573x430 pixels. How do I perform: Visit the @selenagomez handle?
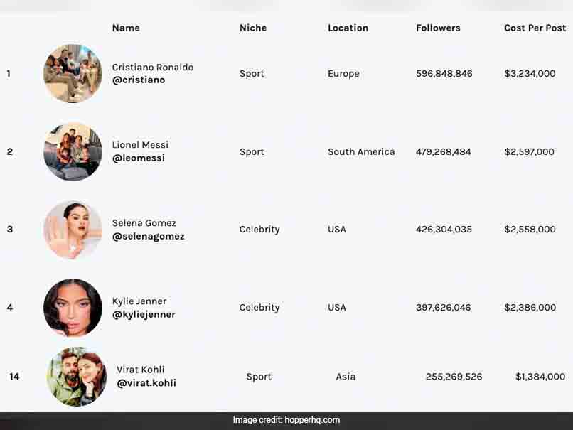tap(149, 237)
